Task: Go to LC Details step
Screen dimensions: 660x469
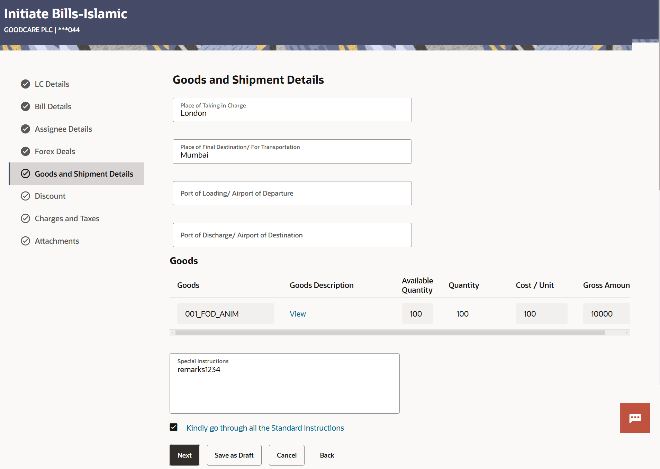Action: [x=52, y=84]
